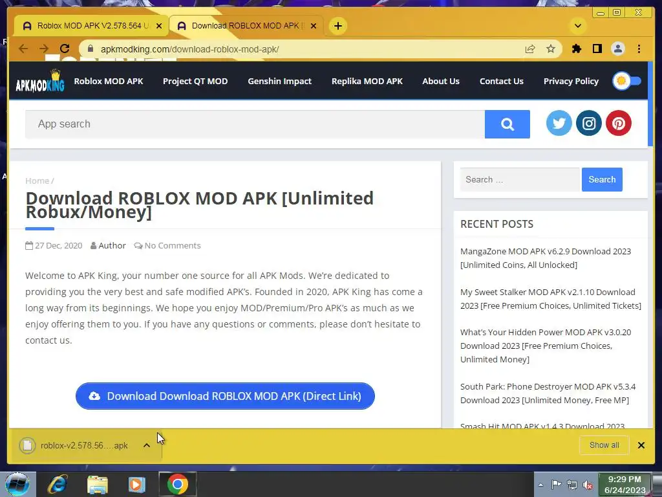The image size is (662, 497).
Task: Open Windows Media Player from taskbar
Action: click(x=137, y=485)
